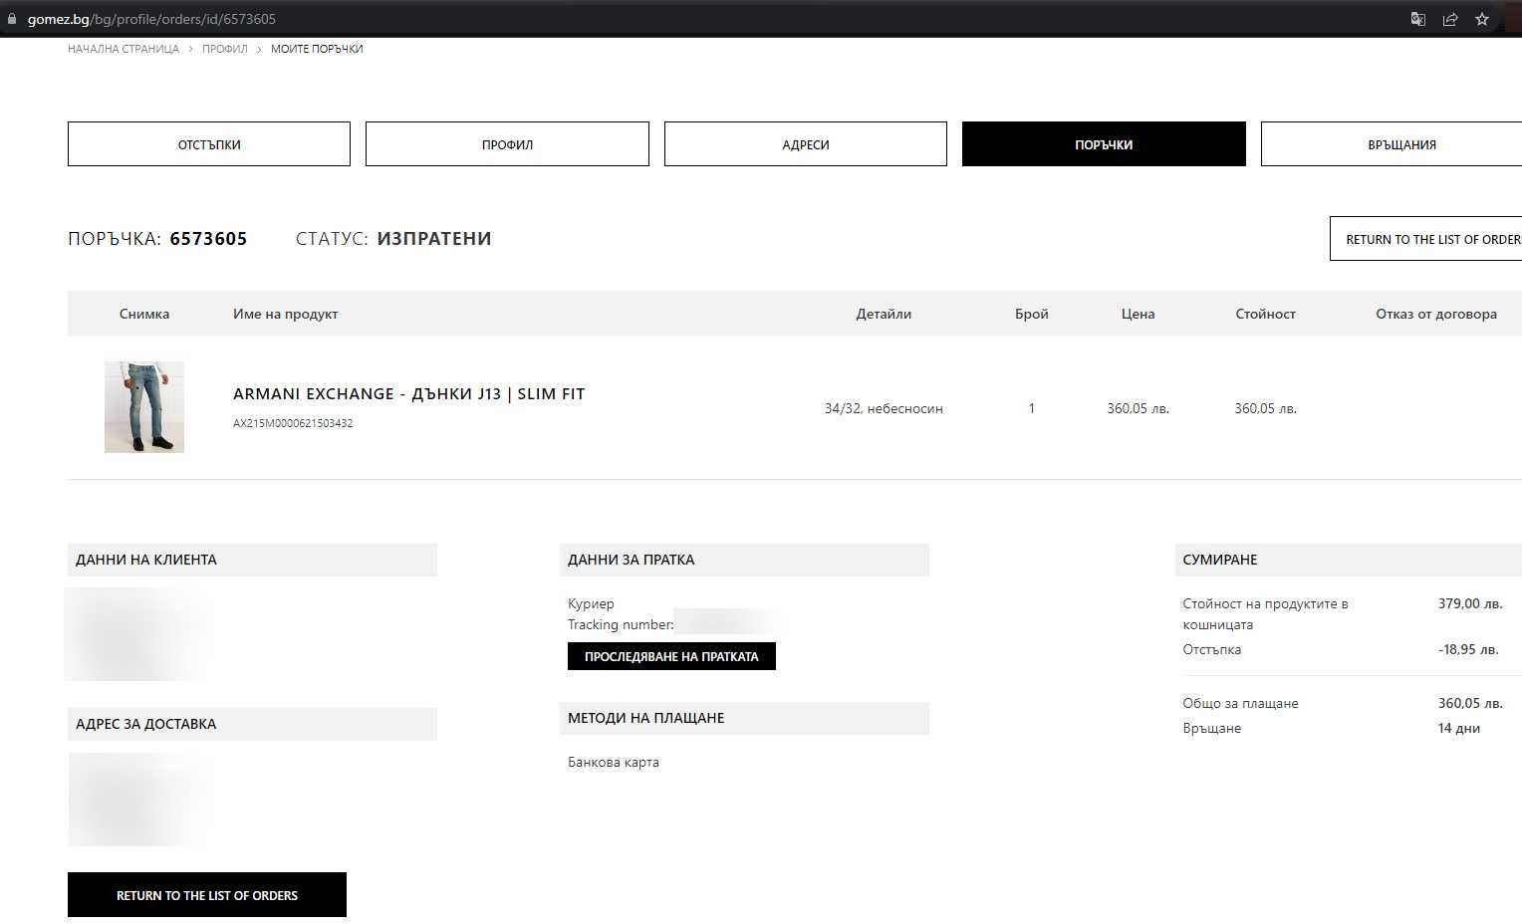The width and height of the screenshot is (1522, 924).
Task: Click the Детайли column header
Action: (x=884, y=314)
